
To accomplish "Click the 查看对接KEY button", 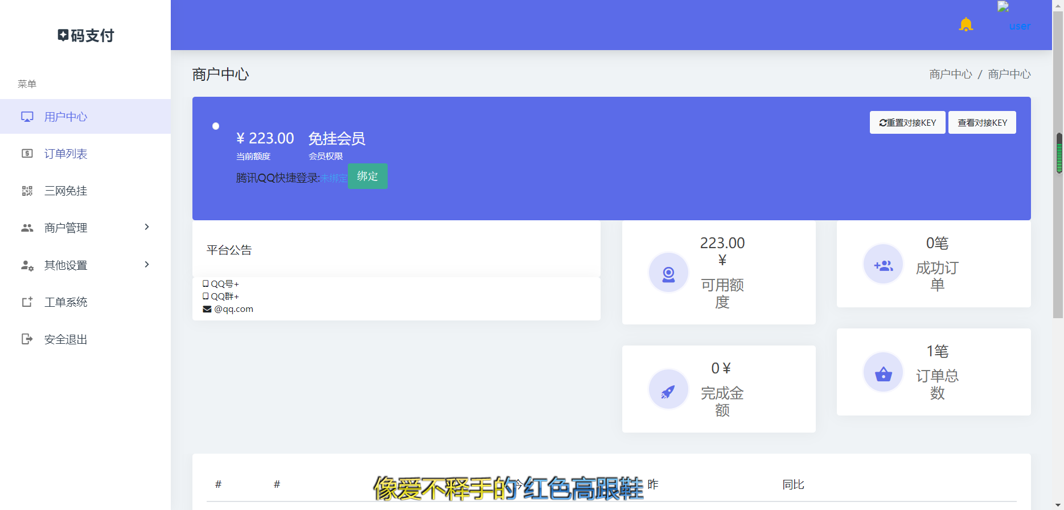I will pos(982,122).
